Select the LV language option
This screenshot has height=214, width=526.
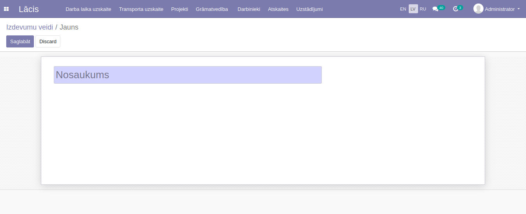click(413, 9)
